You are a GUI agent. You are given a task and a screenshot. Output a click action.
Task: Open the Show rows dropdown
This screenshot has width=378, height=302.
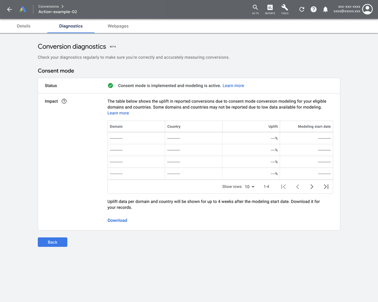tap(249, 186)
